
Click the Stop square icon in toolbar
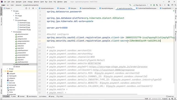[165, 5]
